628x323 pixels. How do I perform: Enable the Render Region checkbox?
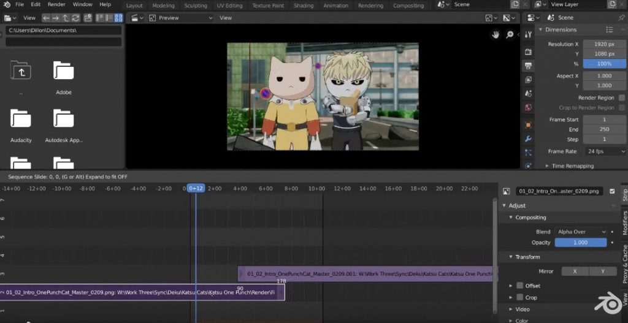(622, 97)
